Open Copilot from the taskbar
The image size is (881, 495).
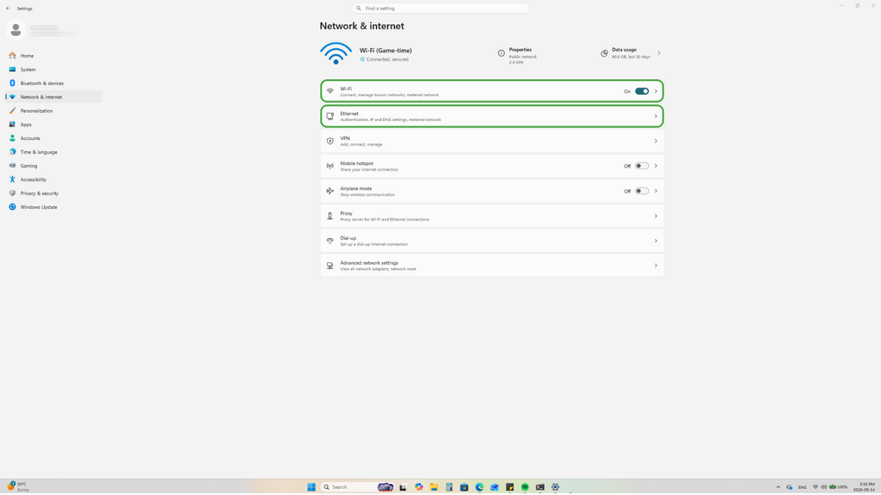pyautogui.click(x=419, y=487)
